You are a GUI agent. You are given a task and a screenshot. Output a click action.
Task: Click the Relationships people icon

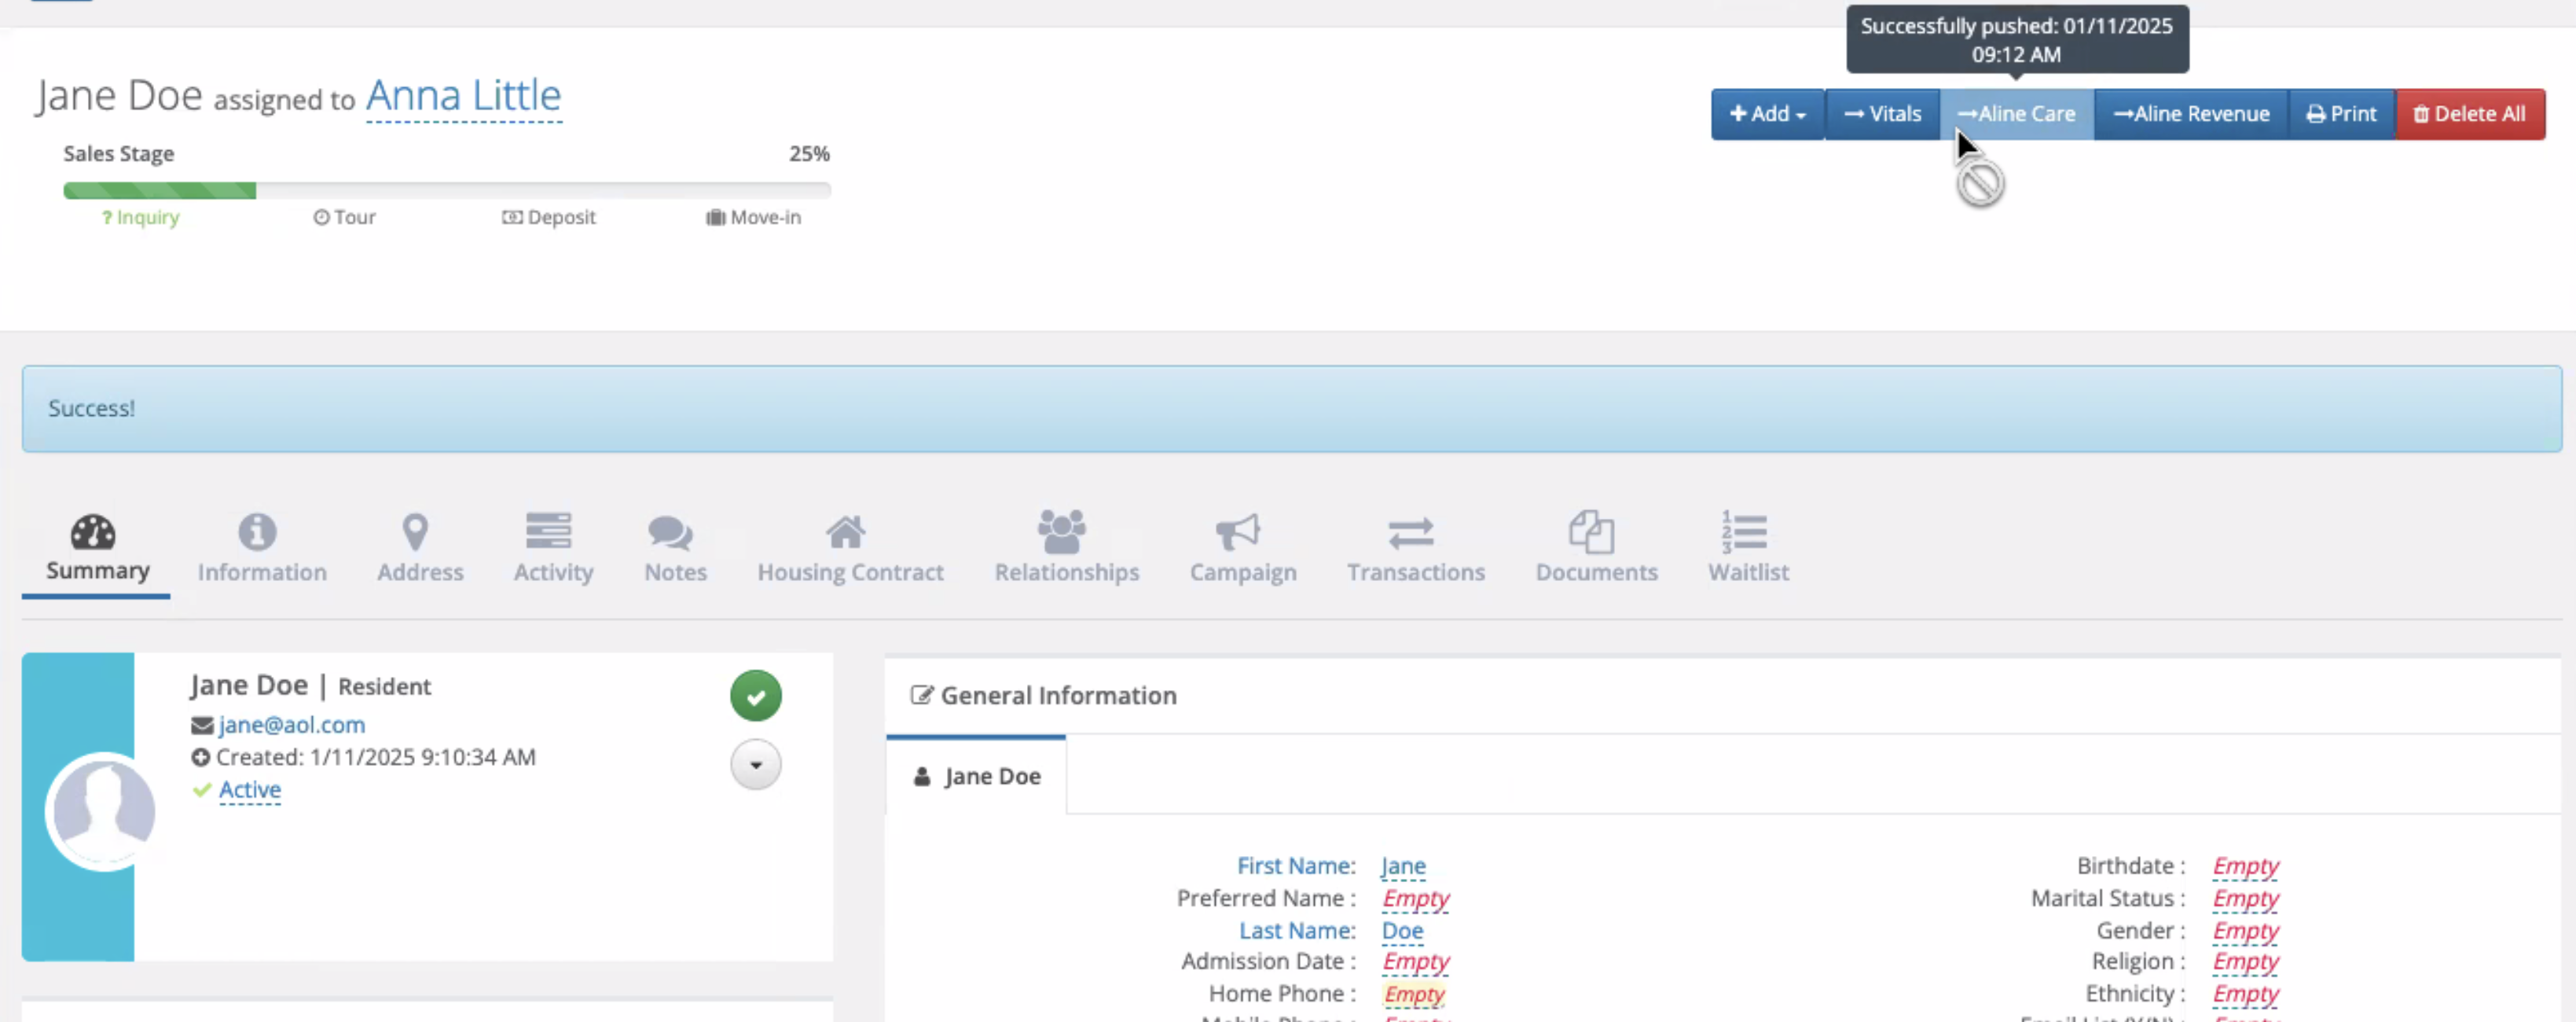[1061, 532]
